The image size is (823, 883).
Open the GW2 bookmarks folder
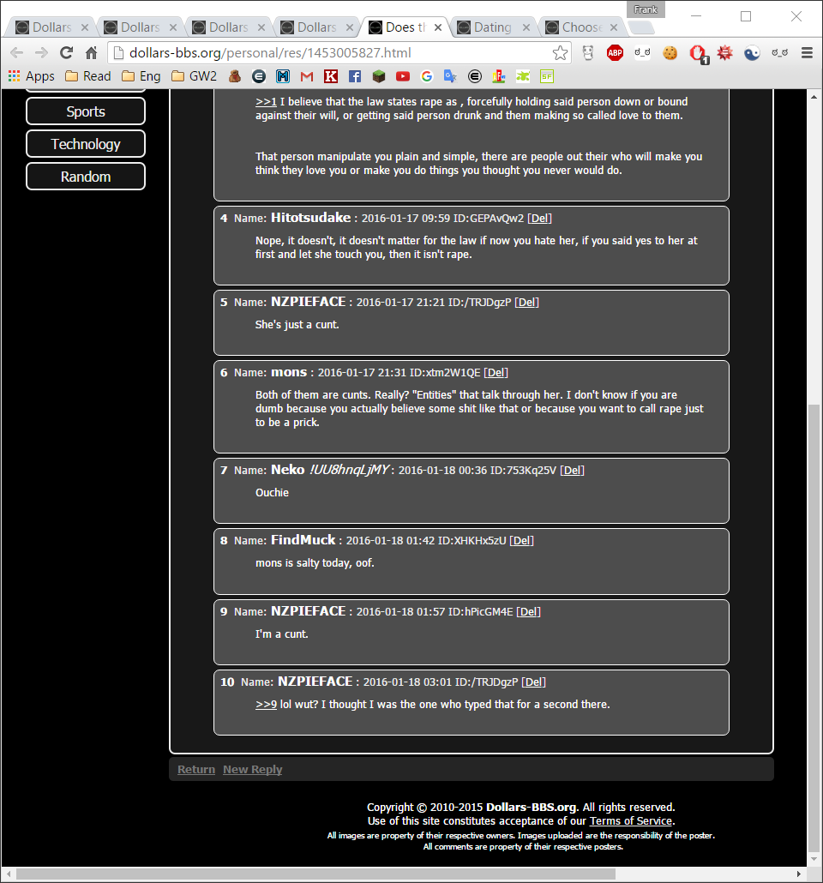click(x=194, y=76)
